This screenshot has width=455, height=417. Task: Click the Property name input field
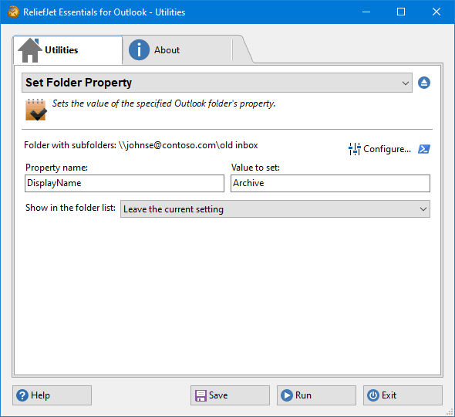click(124, 183)
